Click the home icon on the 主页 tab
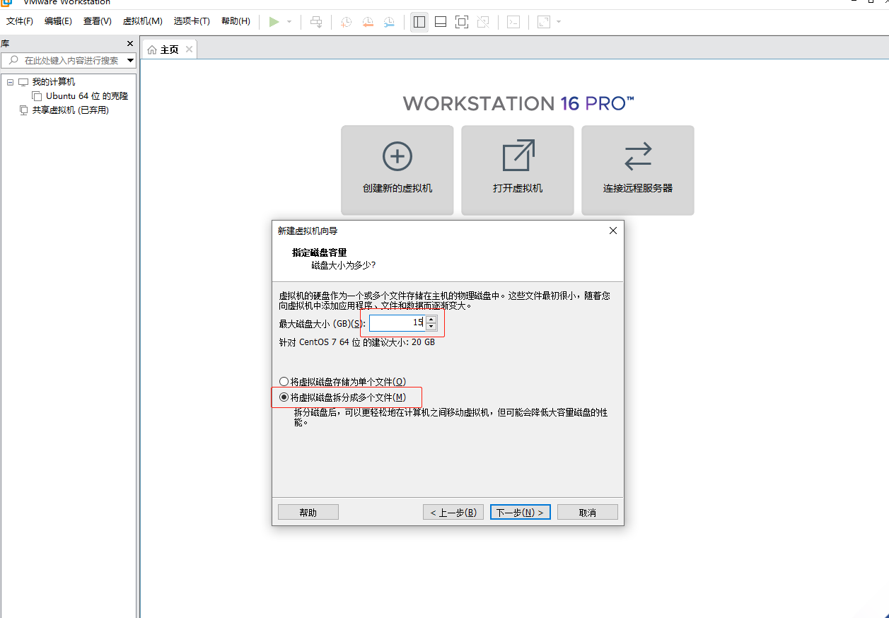Screen dimensions: 889x618 (x=152, y=49)
